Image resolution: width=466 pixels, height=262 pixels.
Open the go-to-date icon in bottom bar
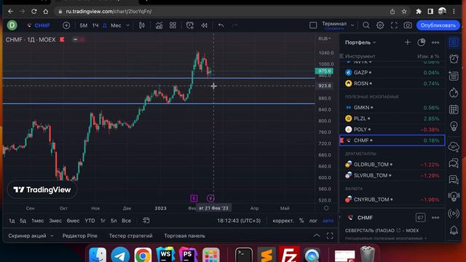(x=146, y=221)
